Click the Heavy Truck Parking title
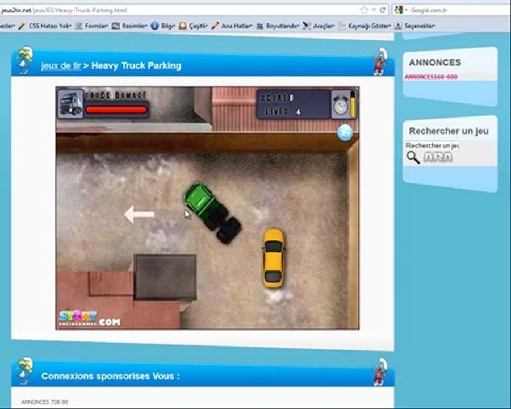511x409 pixels. pyautogui.click(x=136, y=65)
